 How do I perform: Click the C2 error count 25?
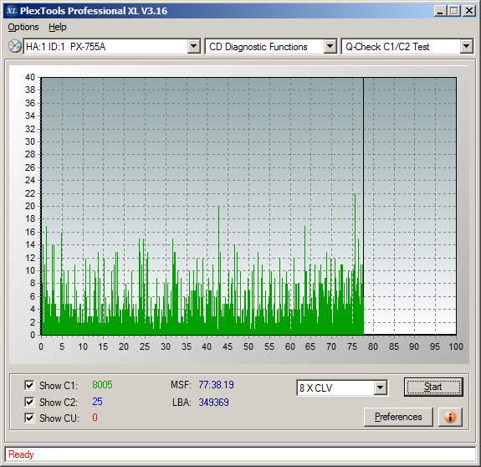[97, 402]
